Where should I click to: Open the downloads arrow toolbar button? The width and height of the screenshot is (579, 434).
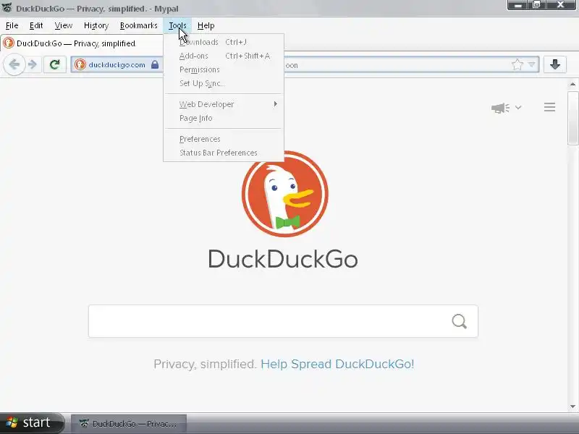click(554, 64)
